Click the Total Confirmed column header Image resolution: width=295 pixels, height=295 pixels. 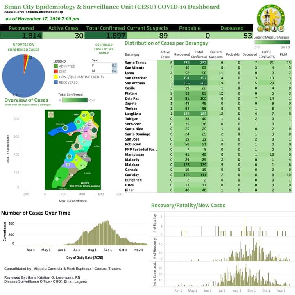click(x=199, y=54)
